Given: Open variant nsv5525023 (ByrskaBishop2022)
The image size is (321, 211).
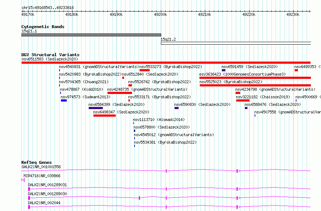Looking at the screenshot, I should (231, 82).
